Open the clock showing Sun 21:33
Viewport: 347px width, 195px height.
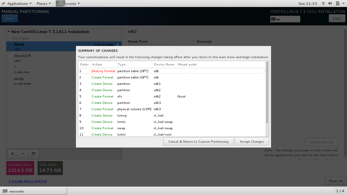(308, 4)
